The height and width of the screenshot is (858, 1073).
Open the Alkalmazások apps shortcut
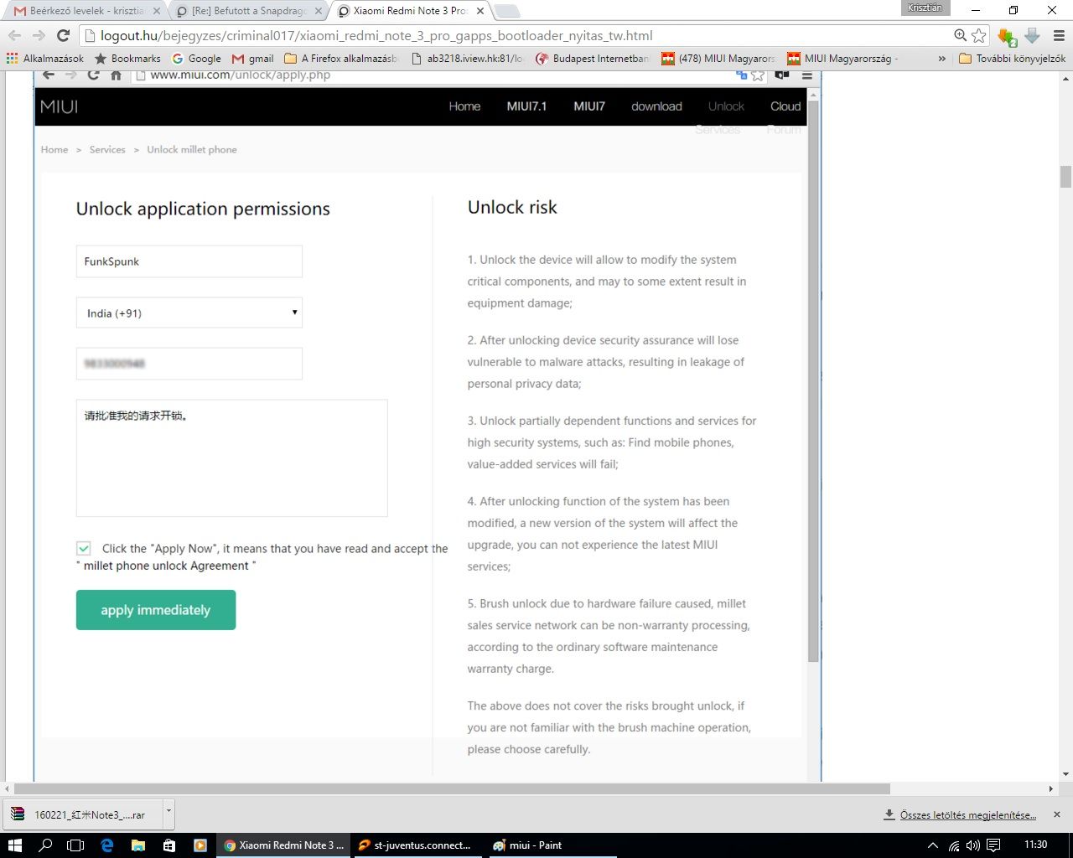pos(45,59)
